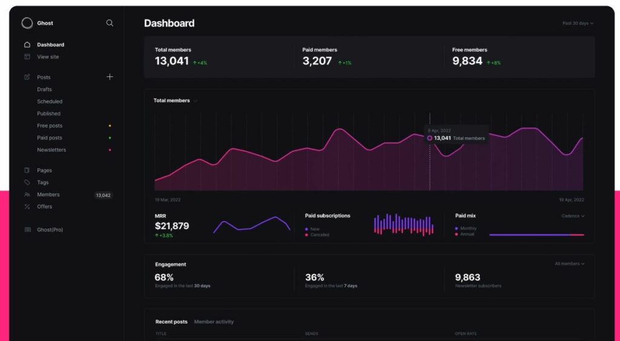620x341 pixels.
Task: Click the Dashboard home icon
Action: (x=27, y=45)
